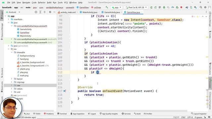Collapse the drawable folder
This screenshot has width=212, height=119.
pyautogui.click(x=12, y=52)
